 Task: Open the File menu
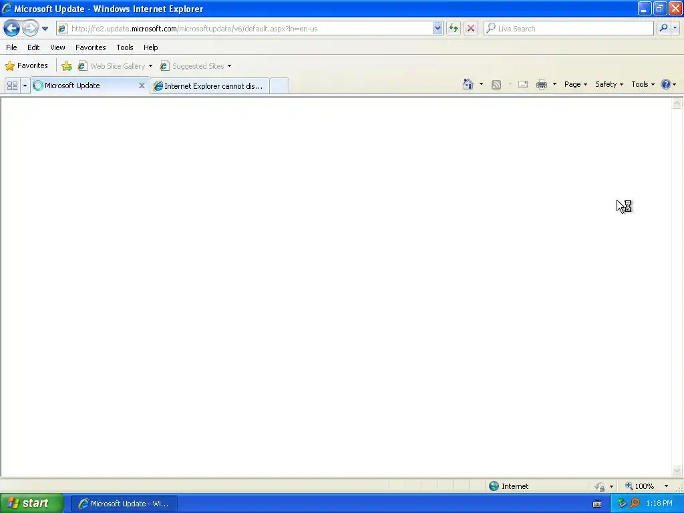(11, 47)
